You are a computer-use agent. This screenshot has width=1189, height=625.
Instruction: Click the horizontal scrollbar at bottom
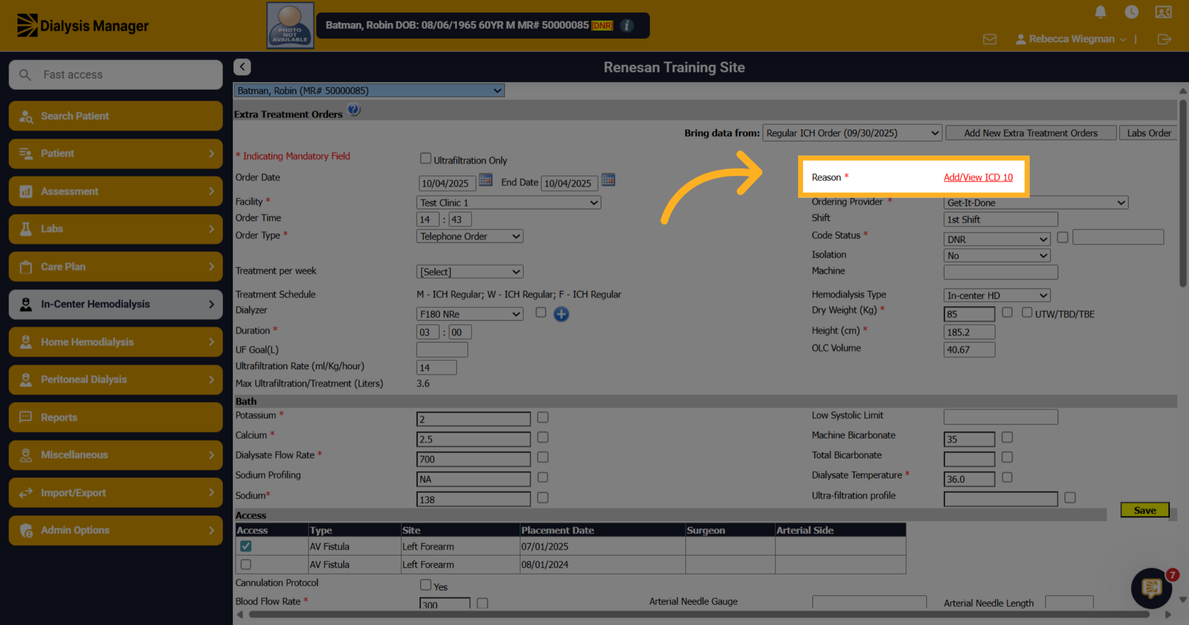[x=699, y=615]
